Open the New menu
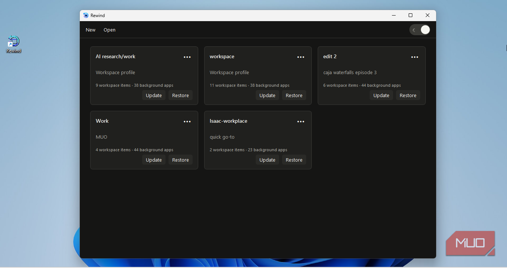Image resolution: width=507 pixels, height=268 pixels. tap(91, 30)
